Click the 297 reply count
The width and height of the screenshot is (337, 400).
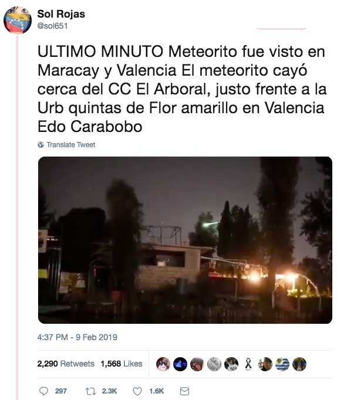[60, 391]
